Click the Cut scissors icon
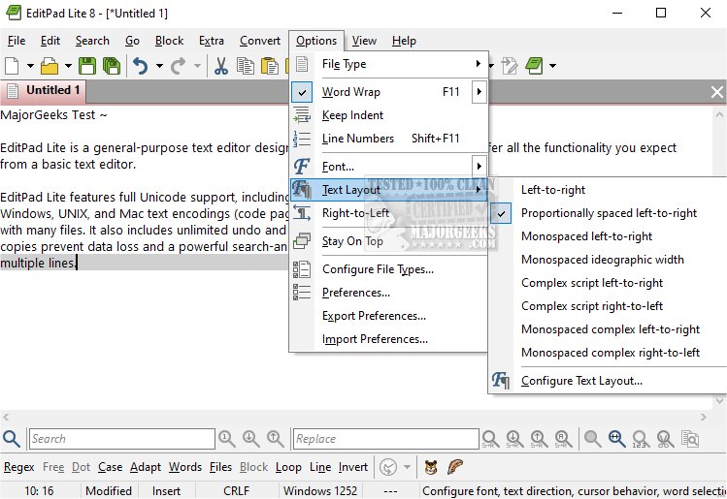This screenshot has height=499, width=727. pos(220,66)
